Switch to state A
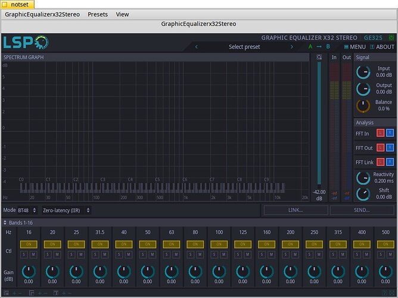Screen dimensions: 398x298 [310, 46]
